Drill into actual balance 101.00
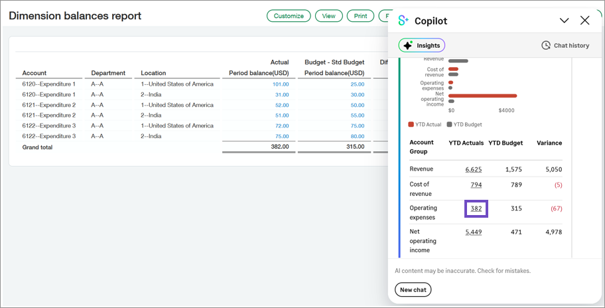The width and height of the screenshot is (605, 308). click(x=280, y=84)
